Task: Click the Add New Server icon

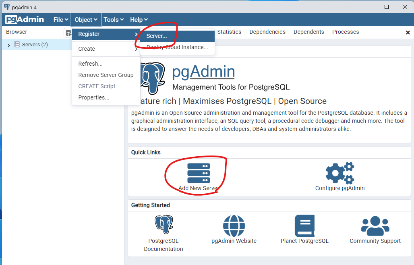Action: pos(199,173)
